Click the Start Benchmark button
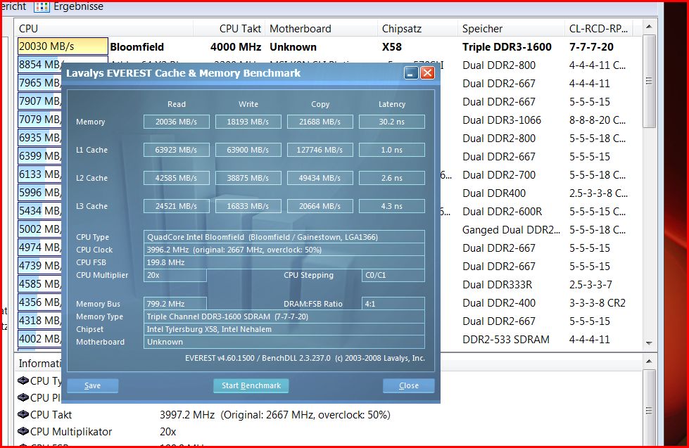Image resolution: width=689 pixels, height=448 pixels. [x=251, y=385]
